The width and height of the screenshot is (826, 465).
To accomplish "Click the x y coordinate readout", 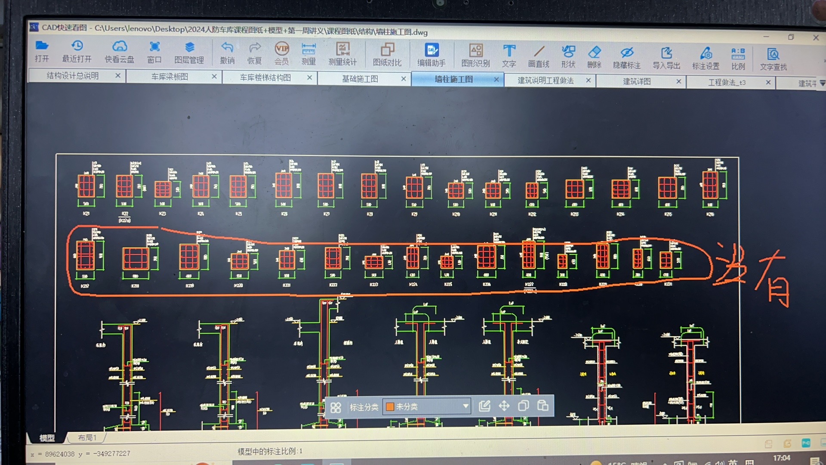I will click(80, 454).
